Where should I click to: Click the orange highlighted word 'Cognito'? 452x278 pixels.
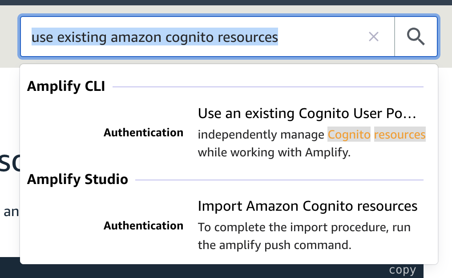pos(349,135)
